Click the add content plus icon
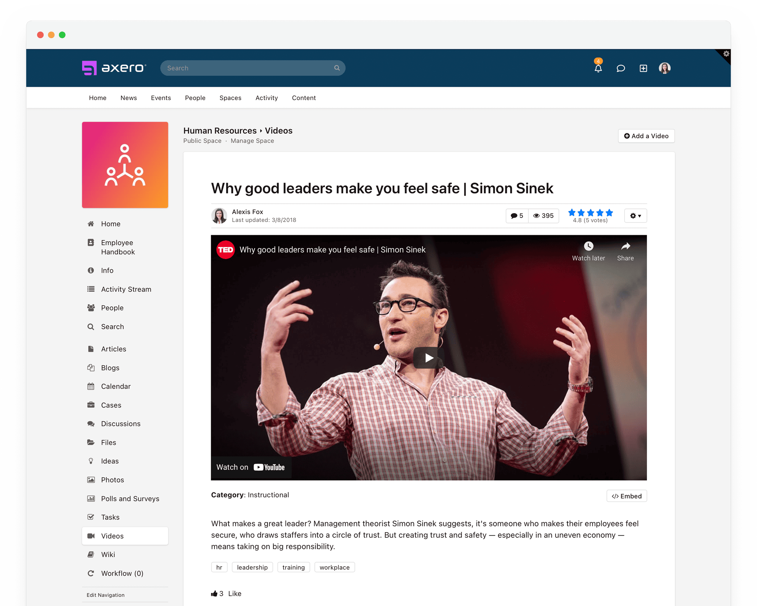This screenshot has height=606, width=757. click(643, 69)
